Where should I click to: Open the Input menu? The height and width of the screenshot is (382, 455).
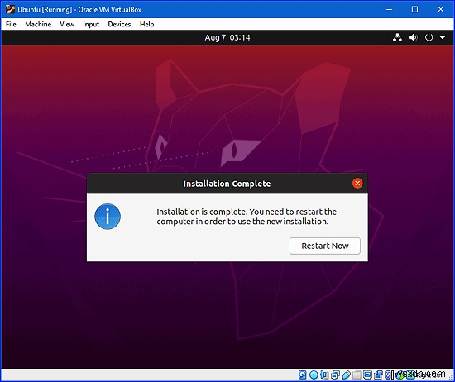(x=91, y=24)
